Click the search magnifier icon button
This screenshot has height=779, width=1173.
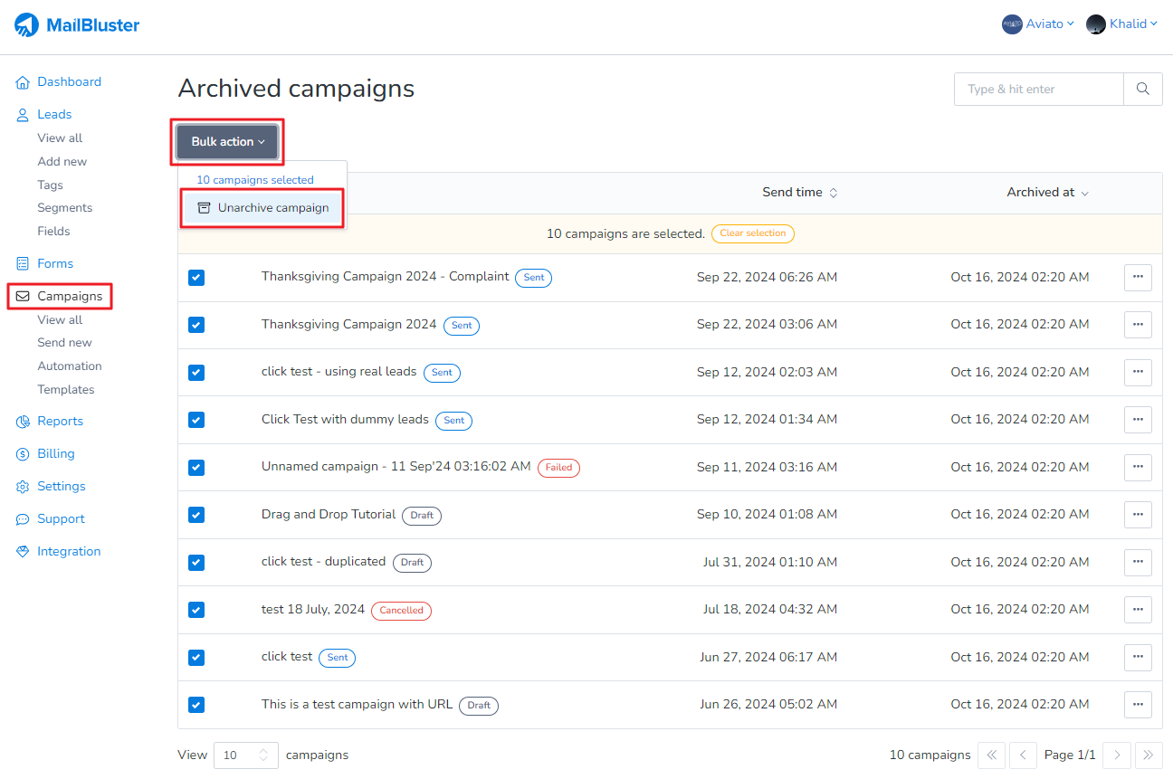[1143, 89]
